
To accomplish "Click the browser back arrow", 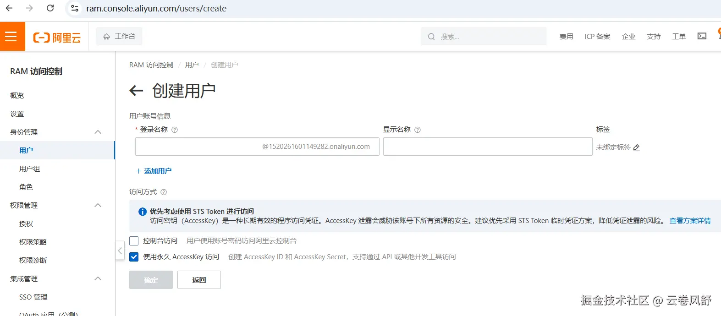I will 9,8.
